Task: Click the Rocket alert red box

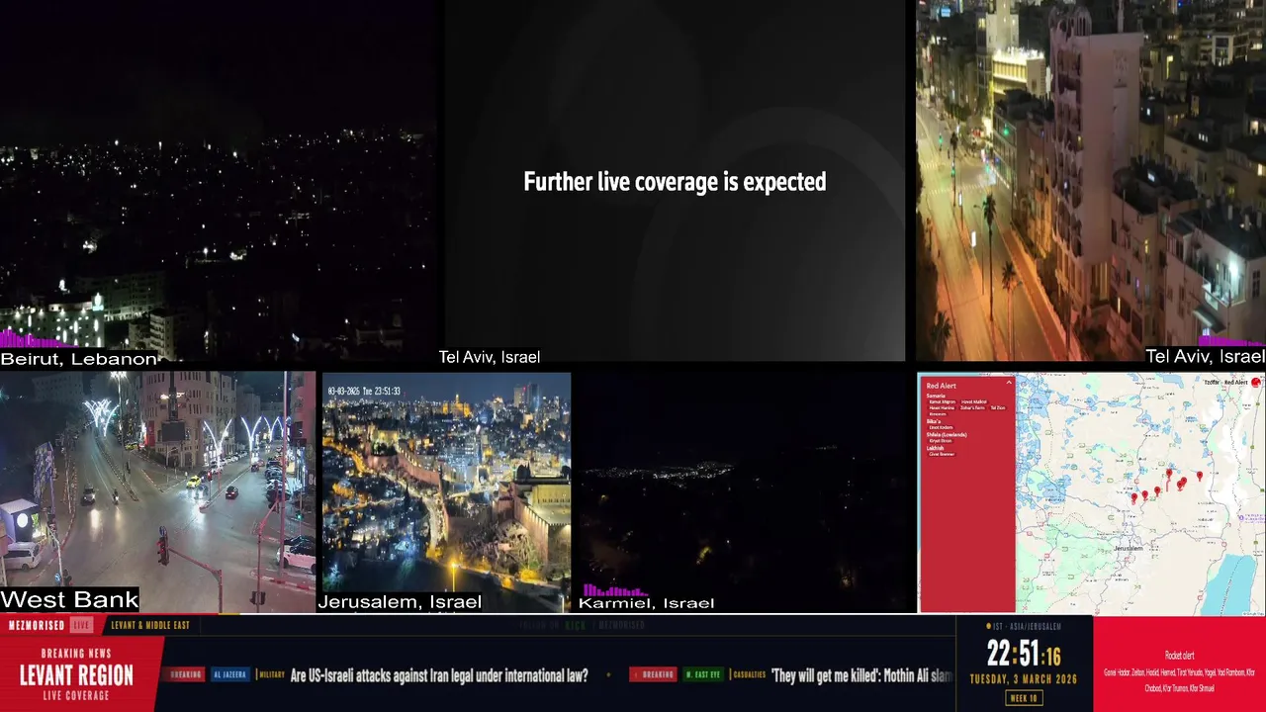Action: (1179, 665)
